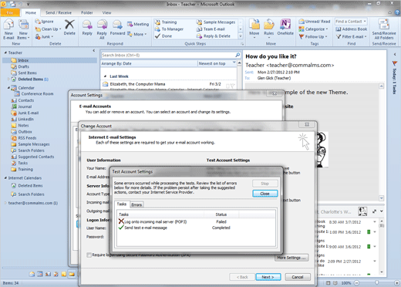Expand the Quick Steps gallery

(241, 36)
